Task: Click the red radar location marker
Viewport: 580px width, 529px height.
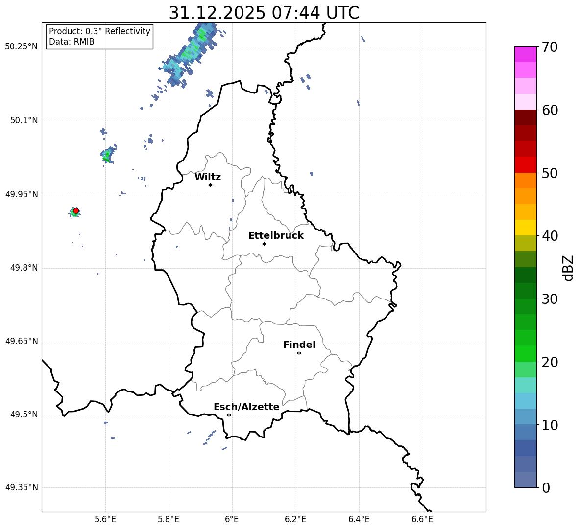Action: [x=76, y=211]
